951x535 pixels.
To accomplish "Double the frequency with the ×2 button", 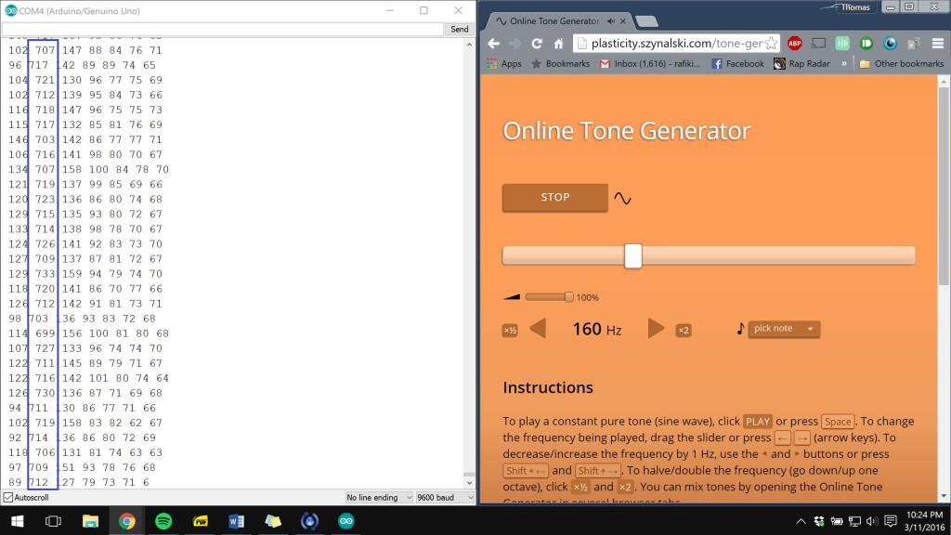I will click(x=684, y=330).
